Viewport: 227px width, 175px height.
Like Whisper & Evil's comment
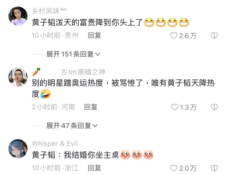click(x=173, y=168)
